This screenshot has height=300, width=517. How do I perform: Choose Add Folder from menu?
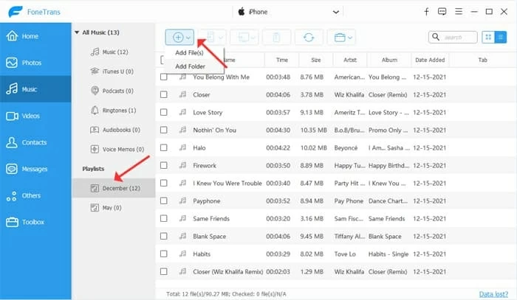point(191,66)
